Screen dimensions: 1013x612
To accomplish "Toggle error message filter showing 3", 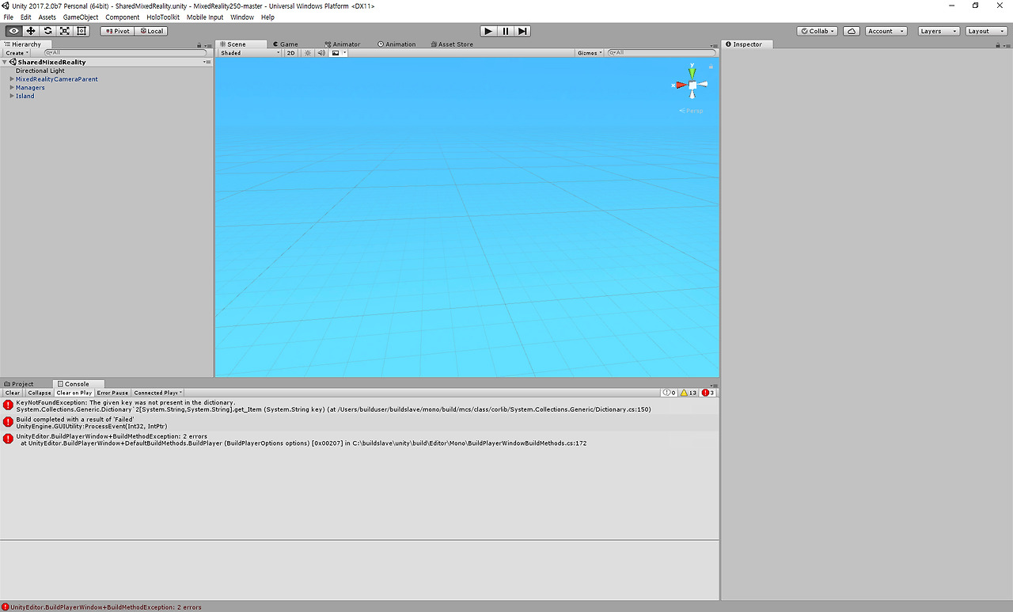I will 708,393.
